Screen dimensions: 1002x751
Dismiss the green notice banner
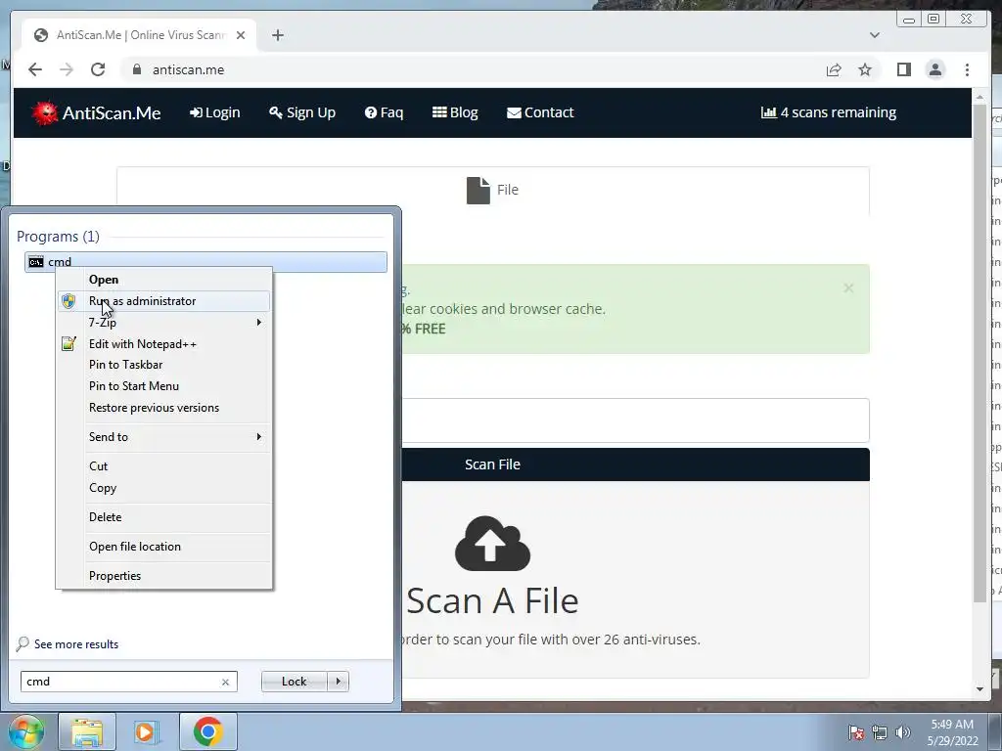point(848,288)
